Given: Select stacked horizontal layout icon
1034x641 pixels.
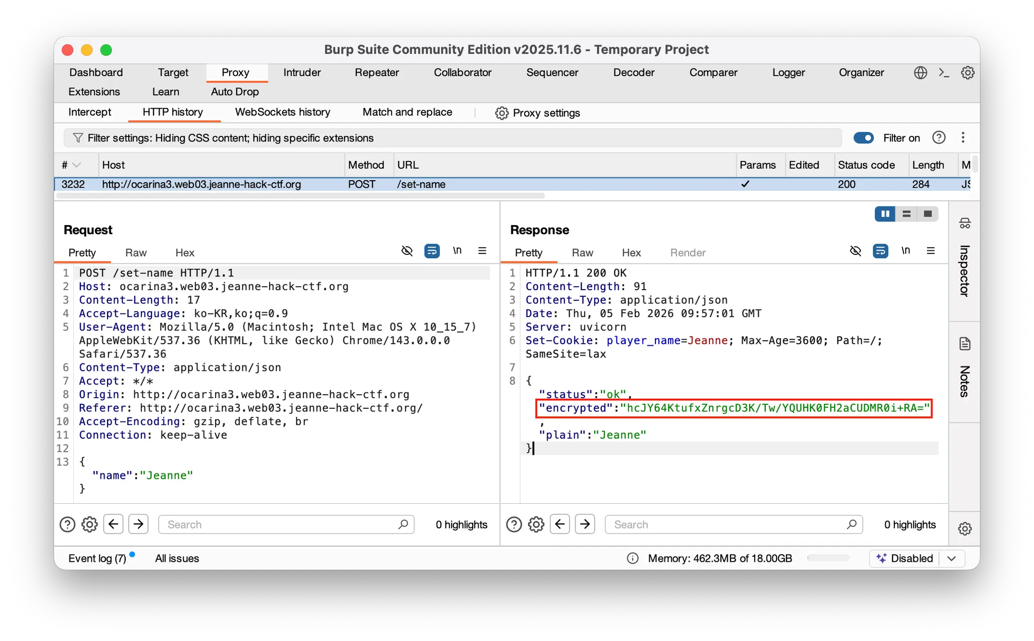Looking at the screenshot, I should click(x=906, y=214).
